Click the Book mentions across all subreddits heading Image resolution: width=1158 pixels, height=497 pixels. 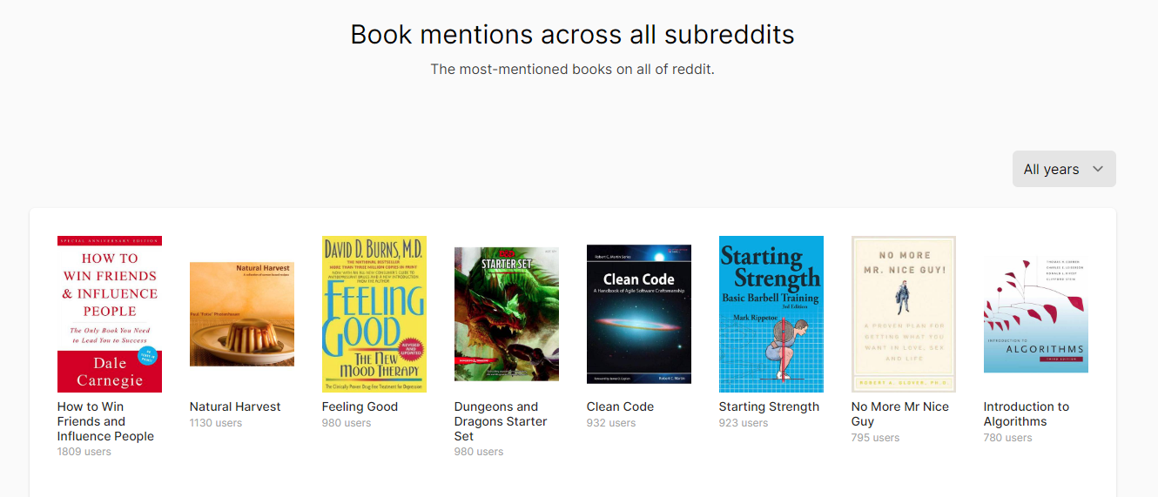click(x=572, y=34)
